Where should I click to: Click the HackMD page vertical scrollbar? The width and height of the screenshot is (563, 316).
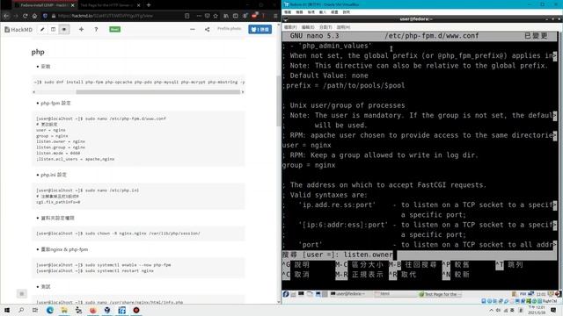point(278,100)
